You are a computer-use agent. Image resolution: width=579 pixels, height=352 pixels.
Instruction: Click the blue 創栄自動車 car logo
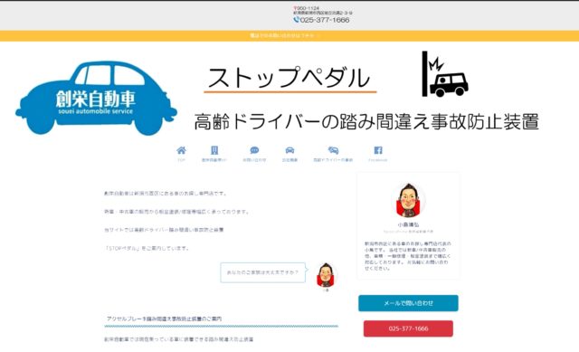pos(96,99)
